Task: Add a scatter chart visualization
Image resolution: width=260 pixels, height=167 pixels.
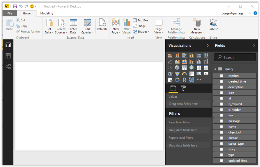Action: coord(170,68)
